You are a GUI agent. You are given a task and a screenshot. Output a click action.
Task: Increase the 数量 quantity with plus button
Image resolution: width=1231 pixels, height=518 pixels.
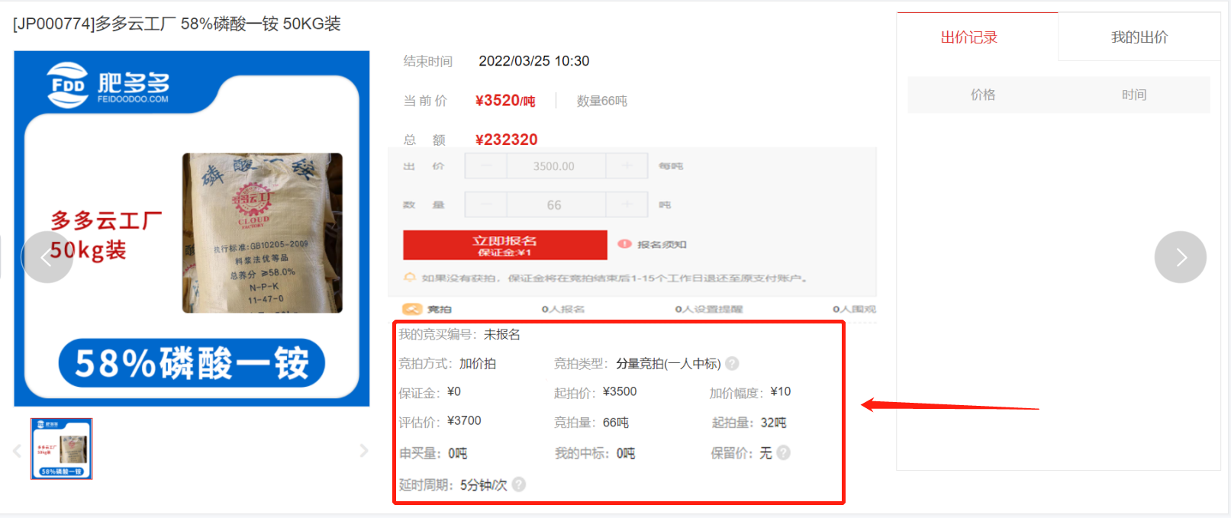tap(627, 204)
